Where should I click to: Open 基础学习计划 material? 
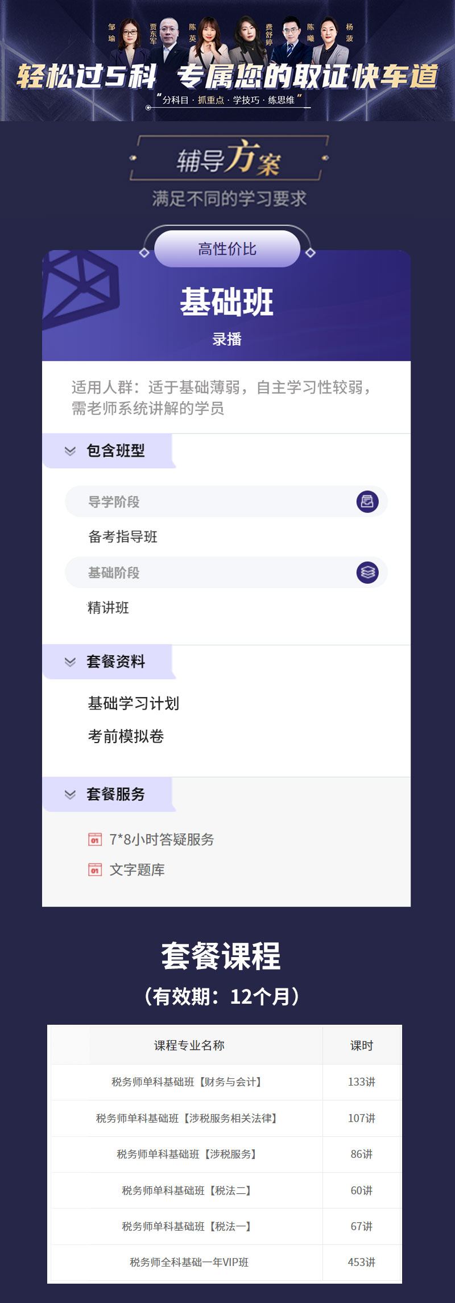[x=134, y=703]
